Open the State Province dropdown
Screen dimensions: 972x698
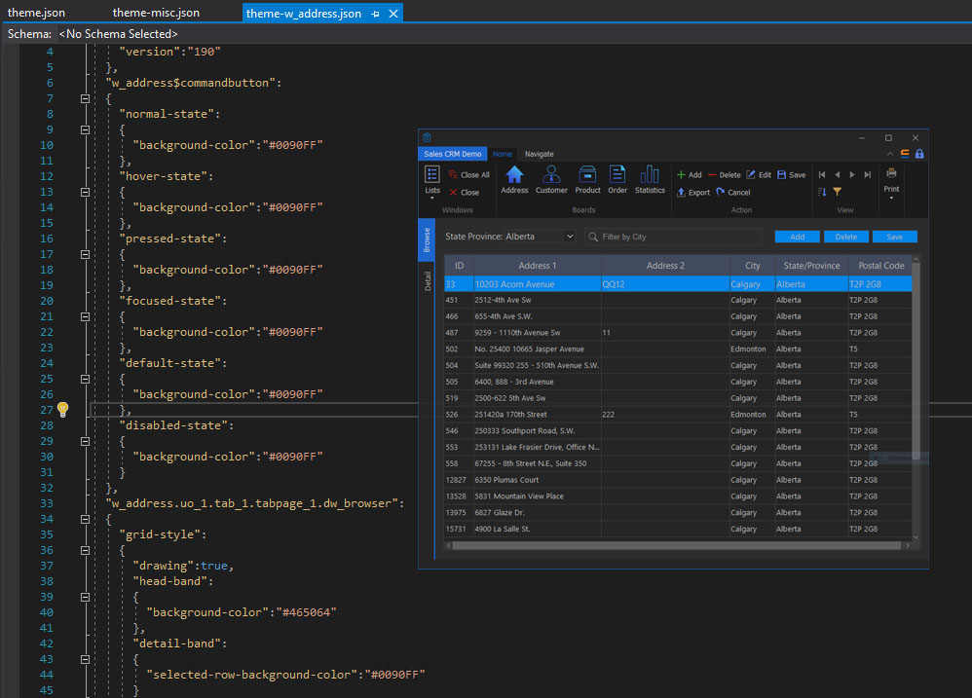tap(569, 237)
